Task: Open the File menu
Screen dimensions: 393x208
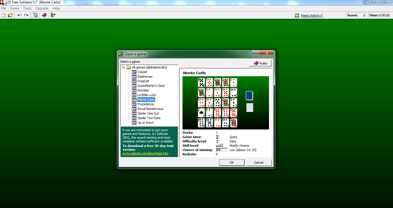Action: (x=3, y=8)
